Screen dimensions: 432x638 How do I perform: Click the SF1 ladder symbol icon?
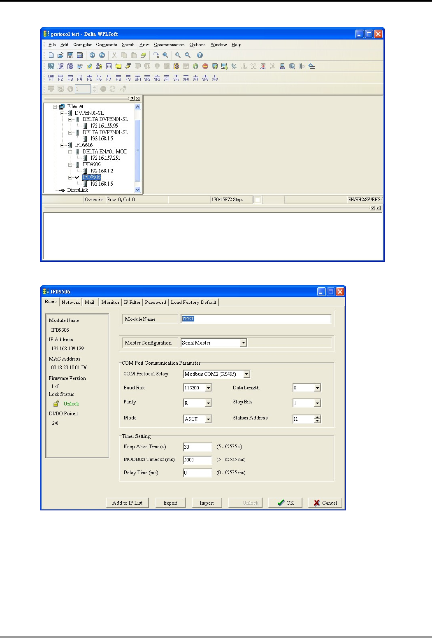(x=138, y=77)
